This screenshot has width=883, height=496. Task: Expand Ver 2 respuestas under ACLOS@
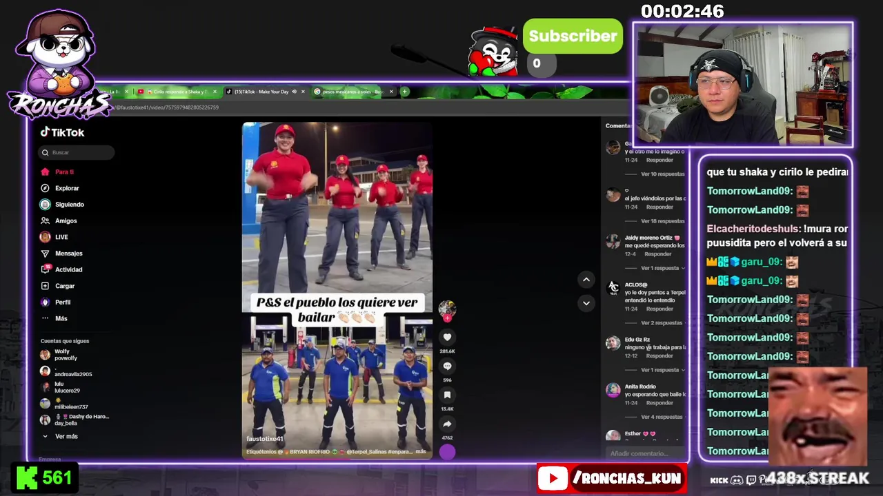tap(663, 322)
